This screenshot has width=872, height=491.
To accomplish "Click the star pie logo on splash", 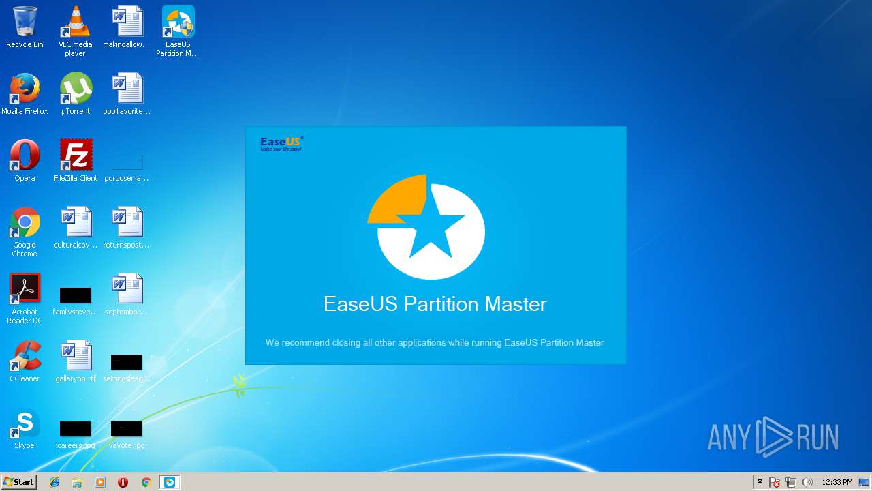I will 426,227.
